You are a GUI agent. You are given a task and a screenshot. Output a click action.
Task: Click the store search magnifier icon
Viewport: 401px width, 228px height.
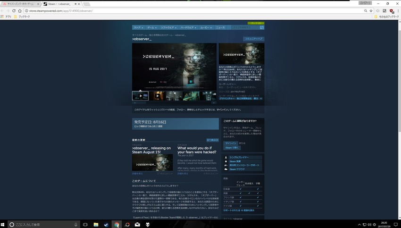click(262, 27)
